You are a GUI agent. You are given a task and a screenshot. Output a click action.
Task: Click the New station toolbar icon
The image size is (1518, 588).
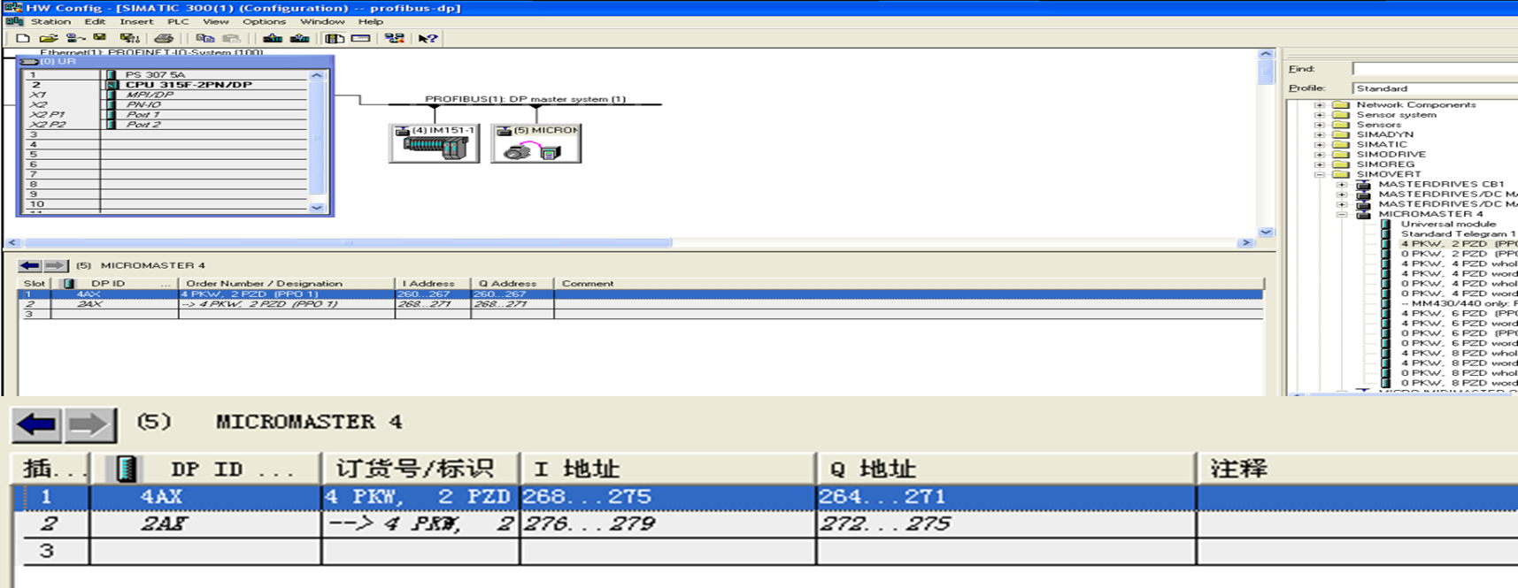[23, 38]
